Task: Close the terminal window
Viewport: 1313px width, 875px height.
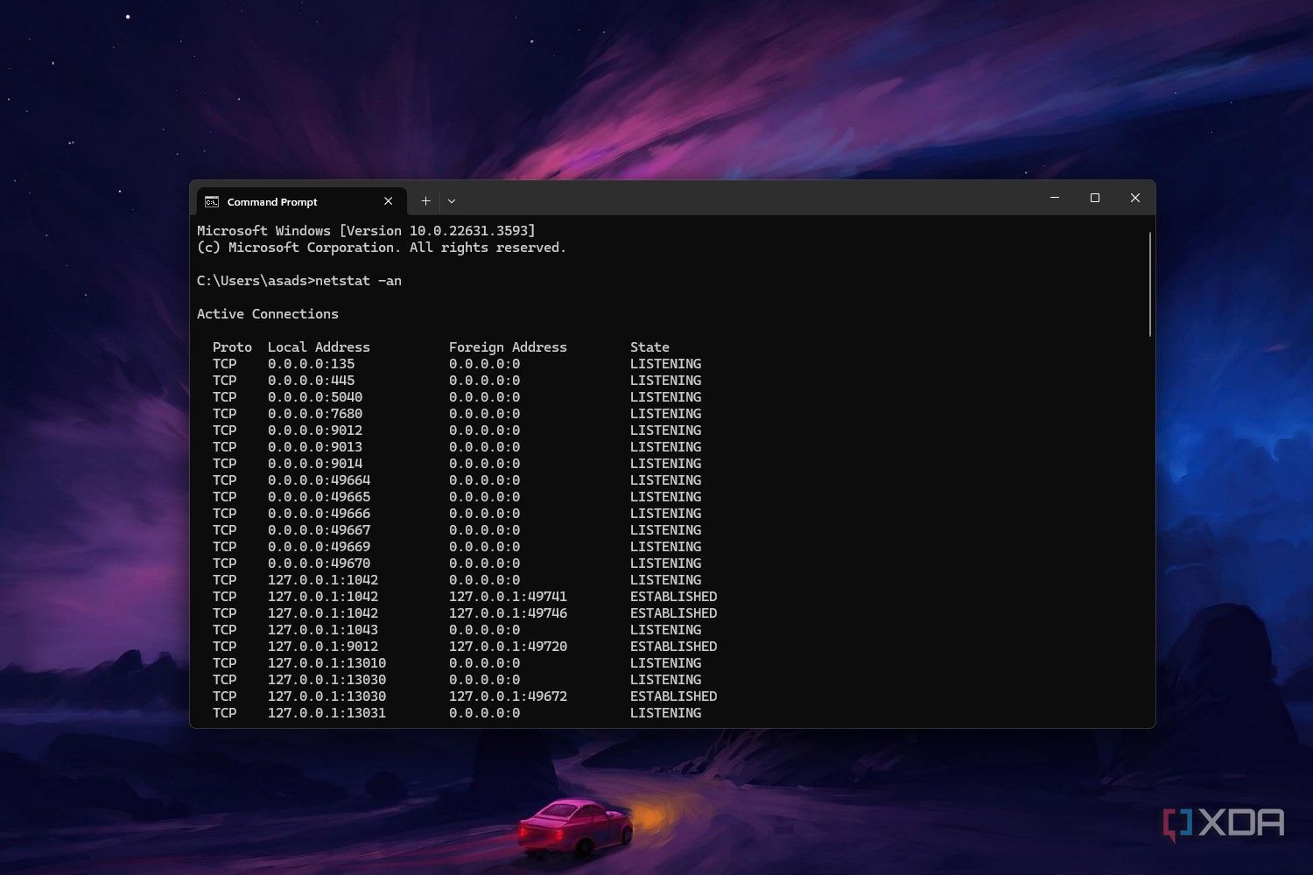Action: [1135, 198]
